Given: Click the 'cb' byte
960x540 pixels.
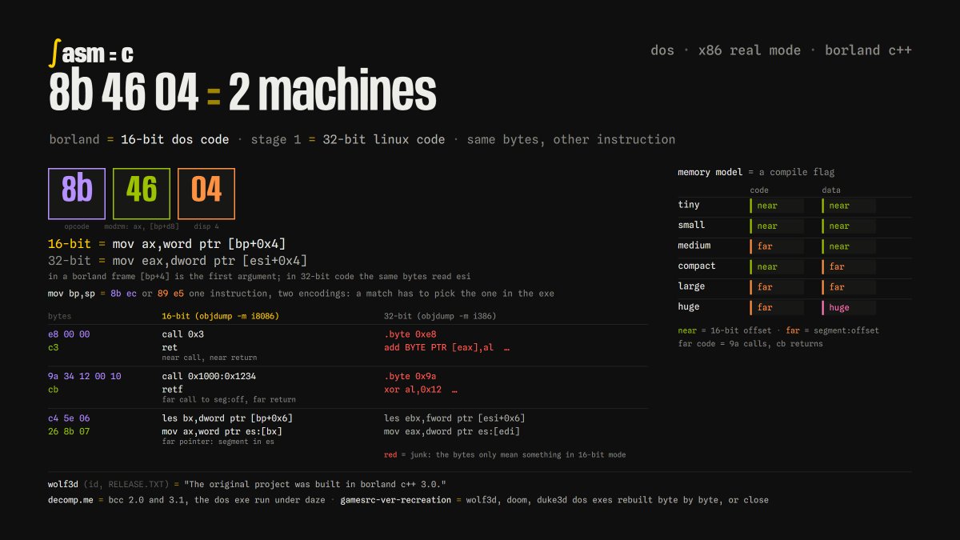Looking at the screenshot, I should tap(54, 390).
